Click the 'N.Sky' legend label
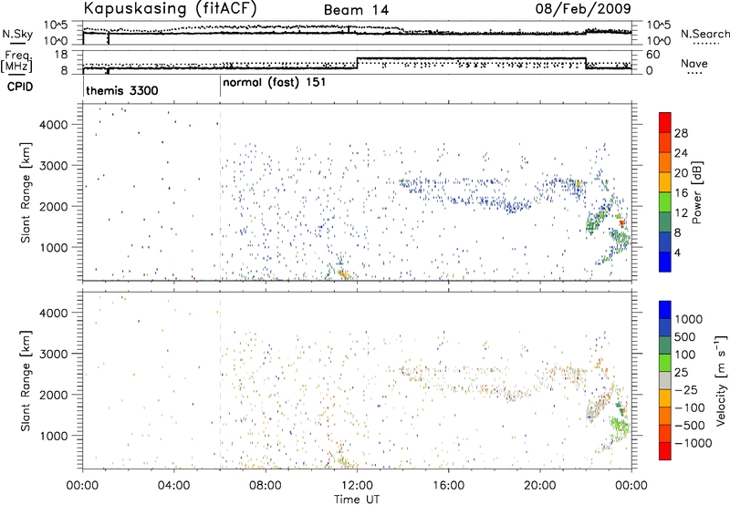730x505 pixels. pyautogui.click(x=17, y=34)
